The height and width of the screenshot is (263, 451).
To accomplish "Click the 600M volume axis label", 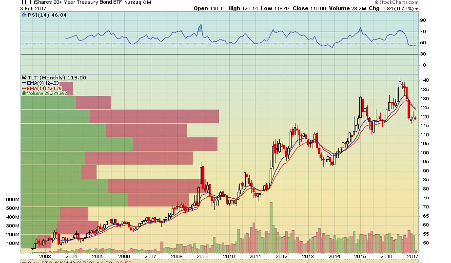I will click(x=13, y=200).
